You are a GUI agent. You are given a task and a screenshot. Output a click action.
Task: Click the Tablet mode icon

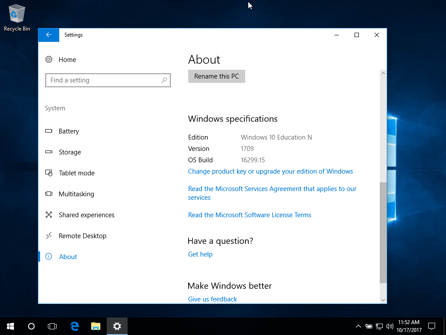click(49, 173)
